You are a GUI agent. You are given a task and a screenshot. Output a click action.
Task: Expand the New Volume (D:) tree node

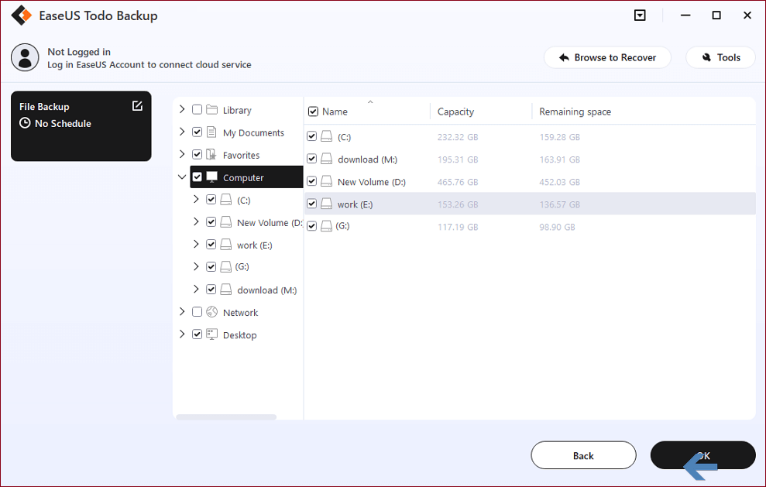click(x=196, y=221)
